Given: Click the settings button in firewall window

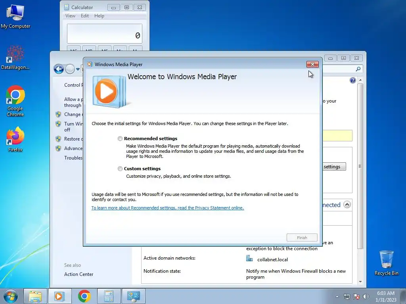Looking at the screenshot, I should point(334,167).
